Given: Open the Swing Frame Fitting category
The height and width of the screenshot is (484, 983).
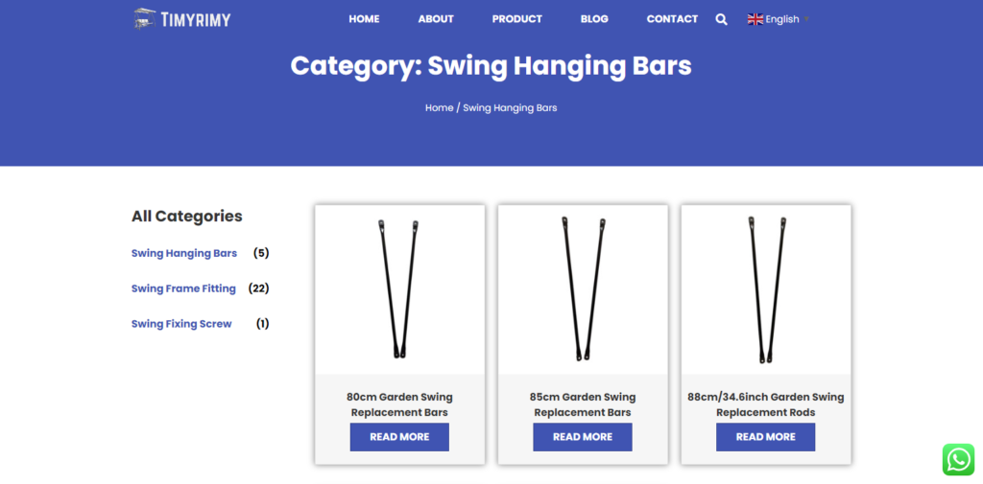Looking at the screenshot, I should (183, 288).
